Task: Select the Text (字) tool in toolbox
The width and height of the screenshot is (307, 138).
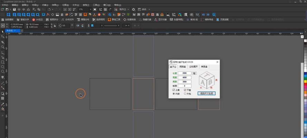Action: [x=2, y=77]
